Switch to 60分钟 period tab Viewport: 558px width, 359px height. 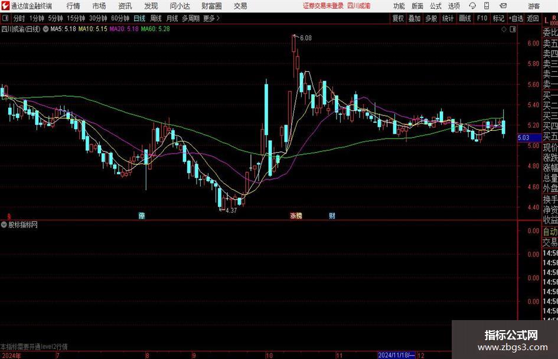tap(120, 18)
